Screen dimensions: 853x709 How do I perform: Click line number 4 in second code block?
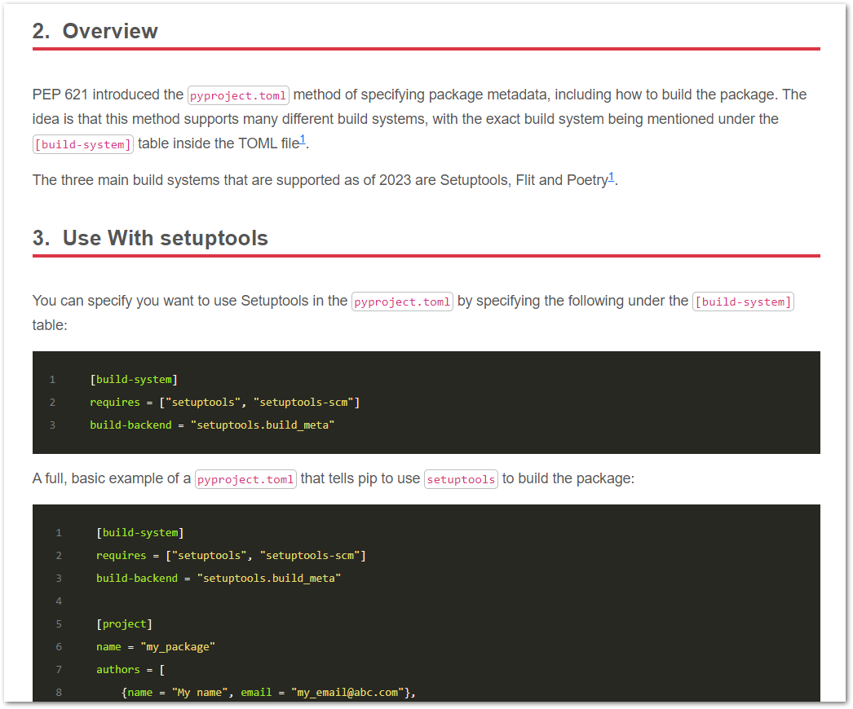(x=59, y=601)
